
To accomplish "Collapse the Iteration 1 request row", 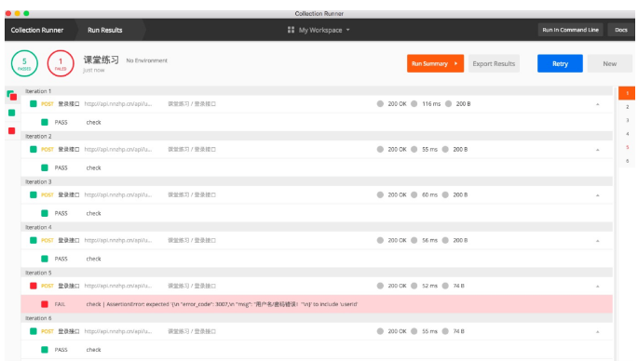I will 598,104.
